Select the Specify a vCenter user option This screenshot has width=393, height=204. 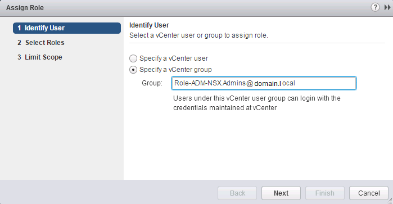pos(133,58)
